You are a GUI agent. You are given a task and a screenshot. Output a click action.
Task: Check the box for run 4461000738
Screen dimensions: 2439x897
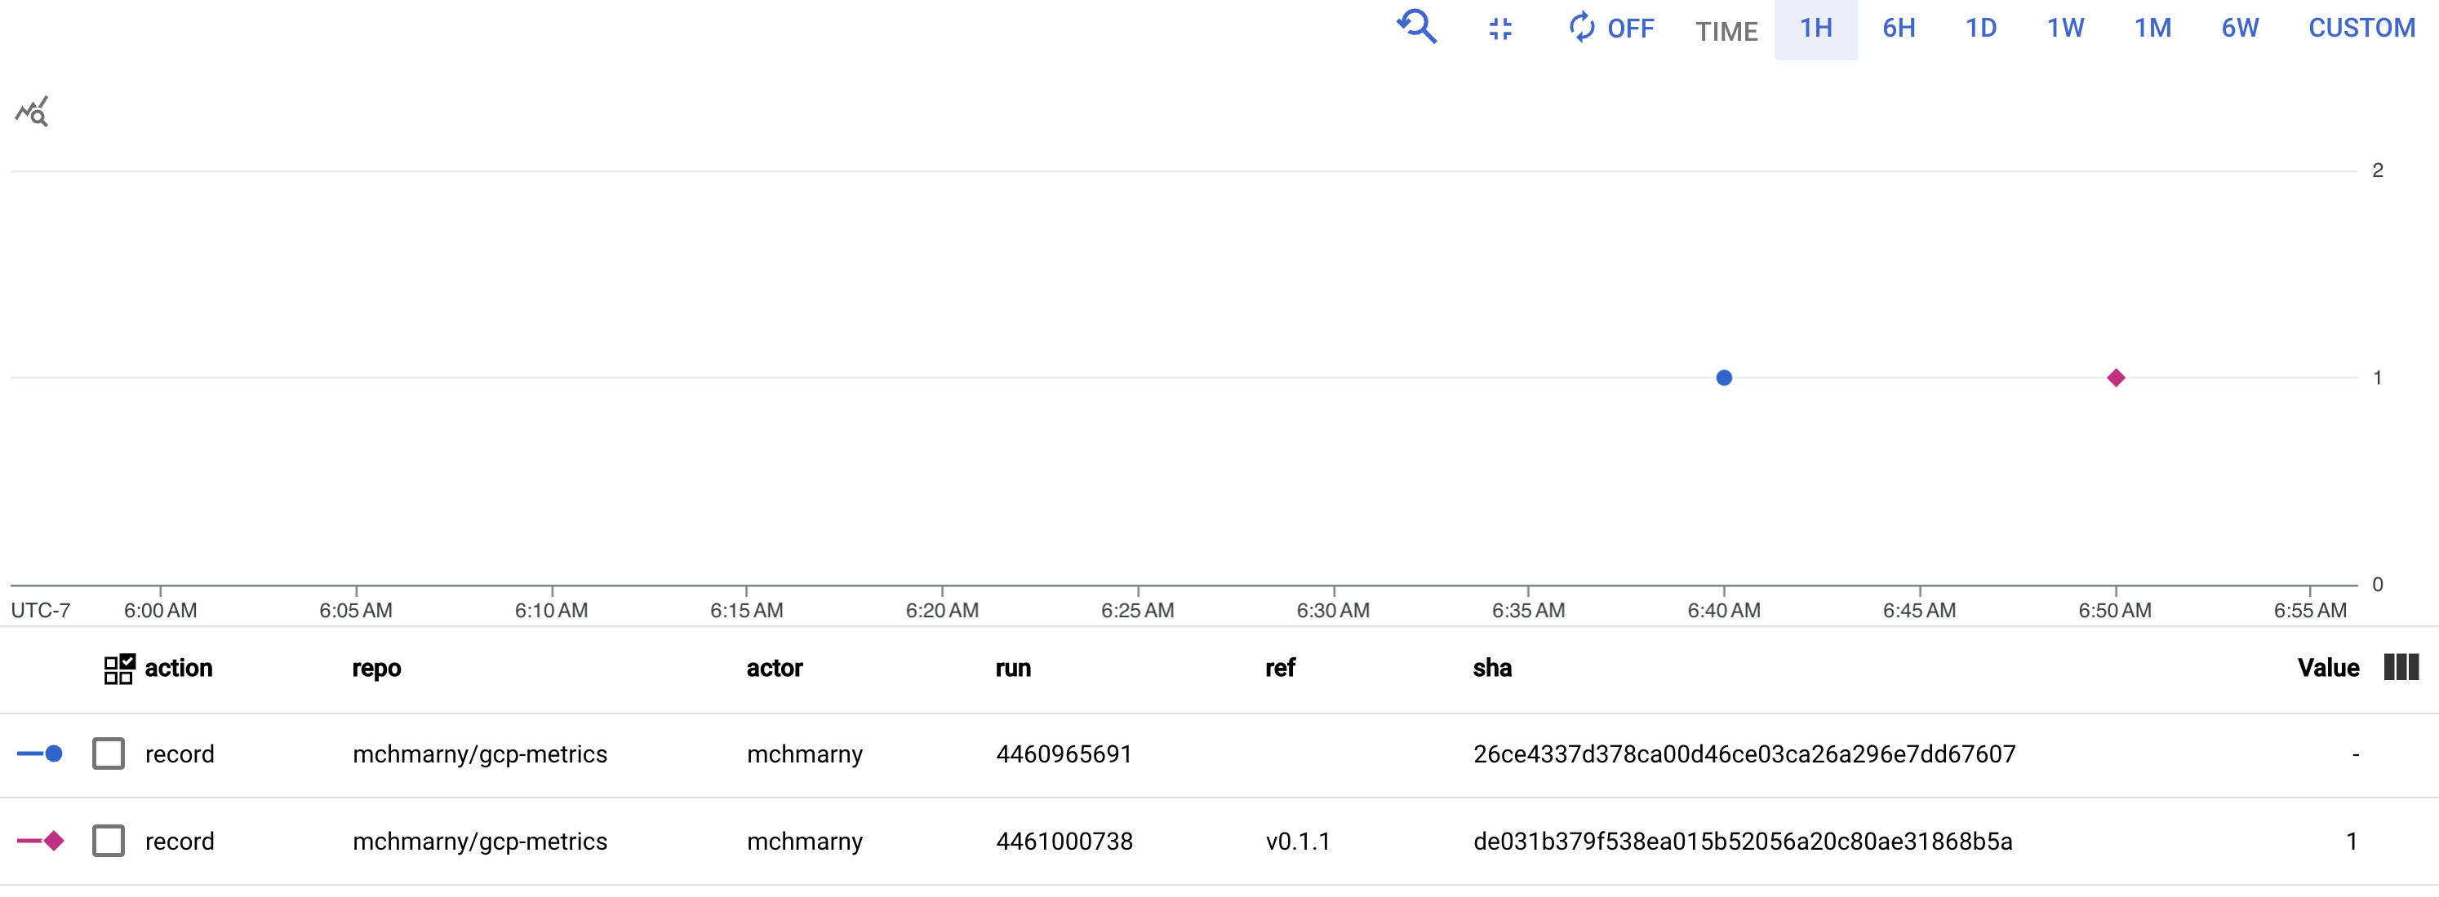109,842
